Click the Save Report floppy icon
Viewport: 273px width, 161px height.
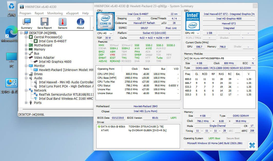coord(44,23)
